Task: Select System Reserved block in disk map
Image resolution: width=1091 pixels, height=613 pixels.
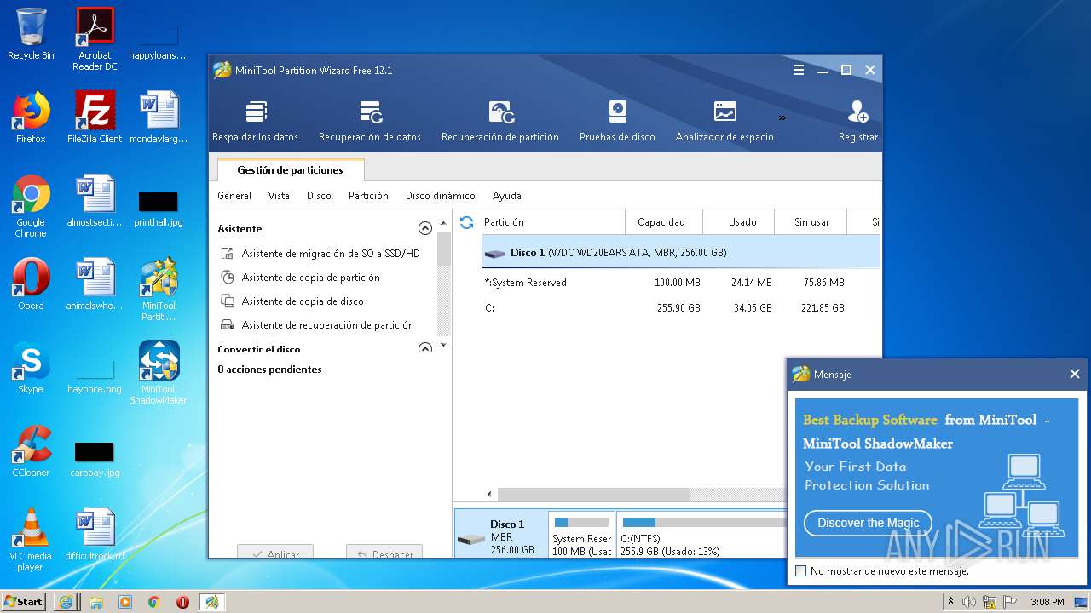Action: point(581,535)
